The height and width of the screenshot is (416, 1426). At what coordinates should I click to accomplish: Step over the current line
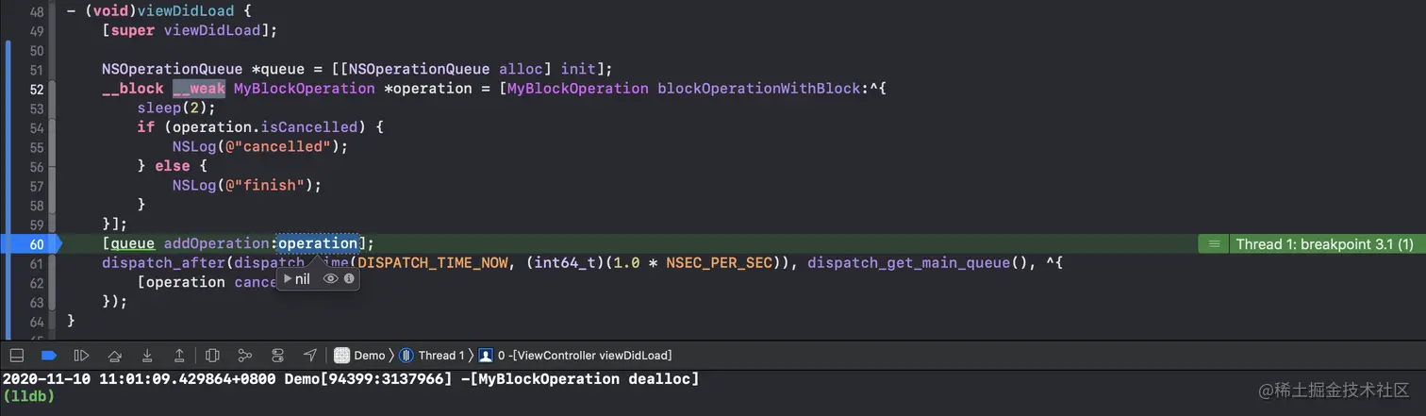(x=114, y=356)
